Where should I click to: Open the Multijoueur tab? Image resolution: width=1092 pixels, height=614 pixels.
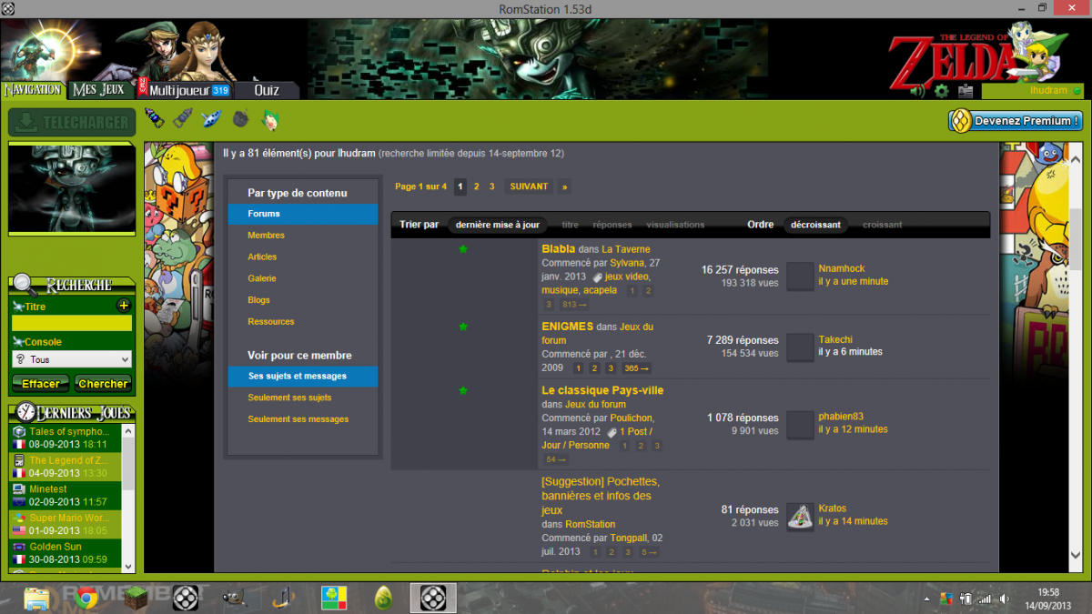(184, 90)
